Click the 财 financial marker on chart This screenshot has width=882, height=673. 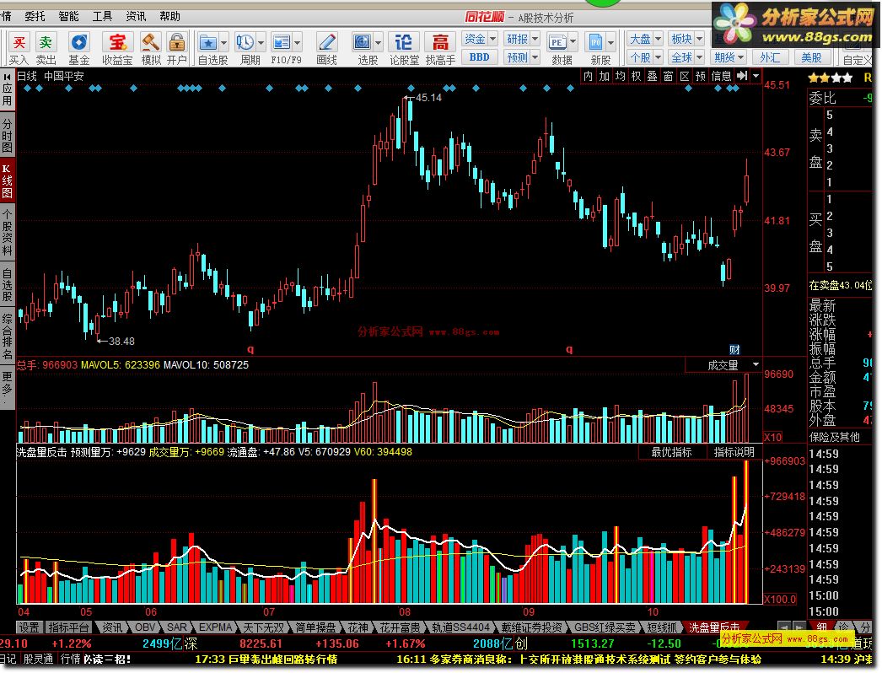(734, 349)
